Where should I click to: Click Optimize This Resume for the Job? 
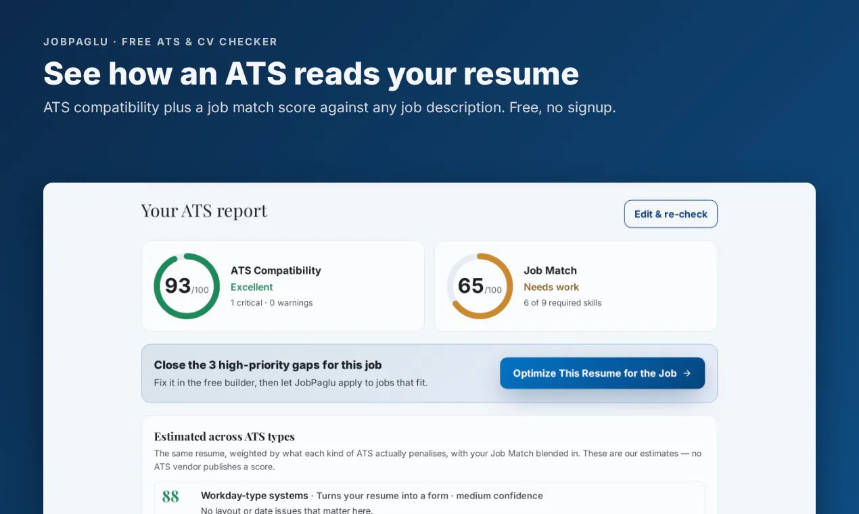tap(602, 373)
